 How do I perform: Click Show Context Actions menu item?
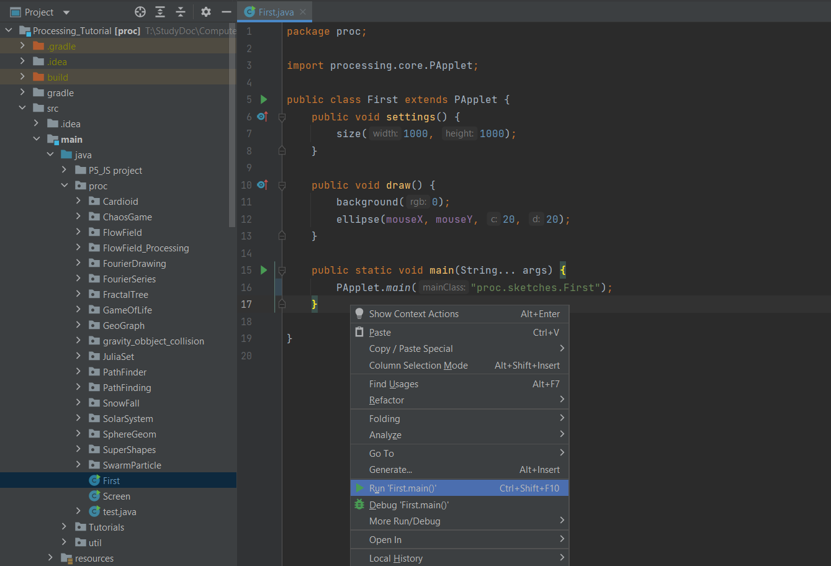click(413, 314)
